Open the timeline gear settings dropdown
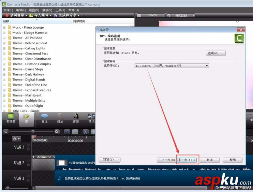 coord(16,139)
